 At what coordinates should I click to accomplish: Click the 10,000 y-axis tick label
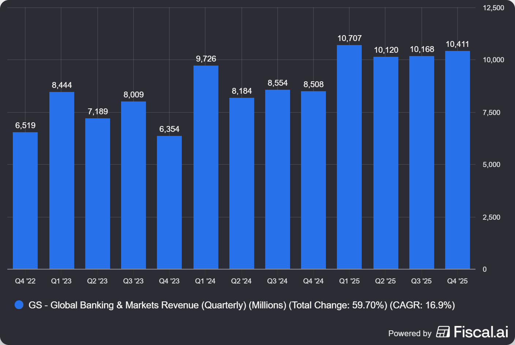(x=493, y=60)
